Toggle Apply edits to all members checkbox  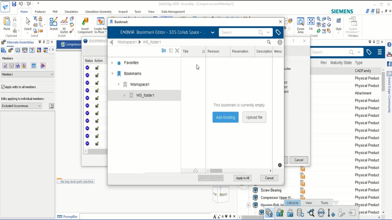[3, 87]
